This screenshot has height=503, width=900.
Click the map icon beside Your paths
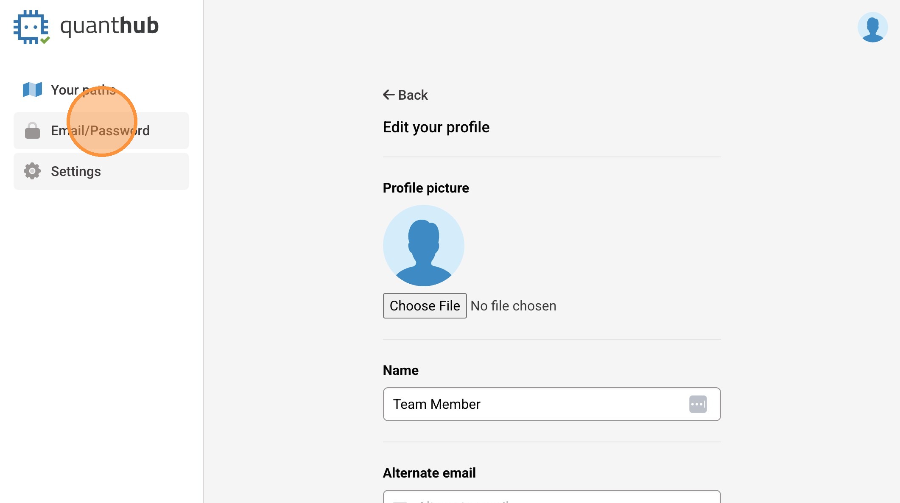[x=32, y=89]
